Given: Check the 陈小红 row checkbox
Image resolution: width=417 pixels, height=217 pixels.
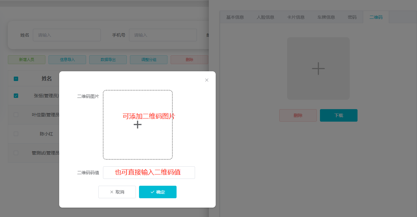Looking at the screenshot, I should 16,134.
